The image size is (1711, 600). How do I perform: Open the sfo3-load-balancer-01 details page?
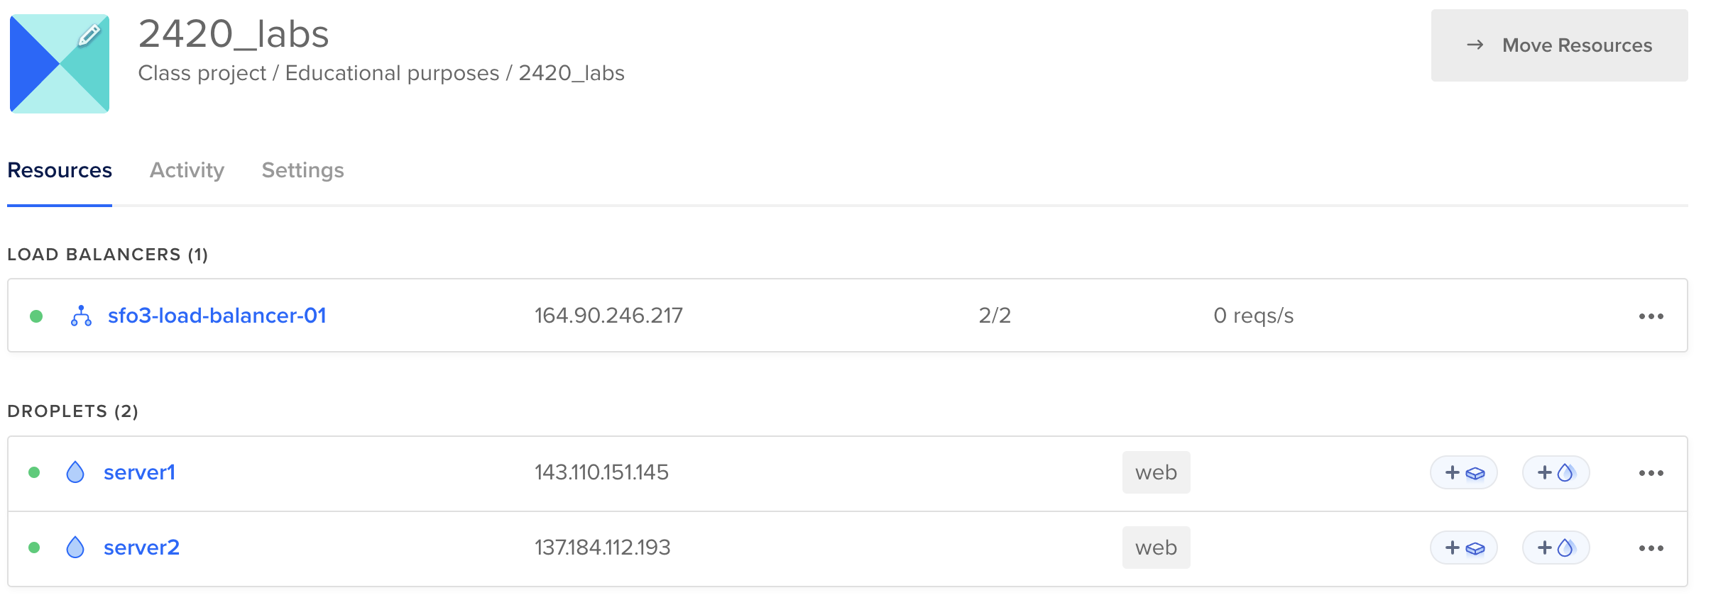coord(217,316)
